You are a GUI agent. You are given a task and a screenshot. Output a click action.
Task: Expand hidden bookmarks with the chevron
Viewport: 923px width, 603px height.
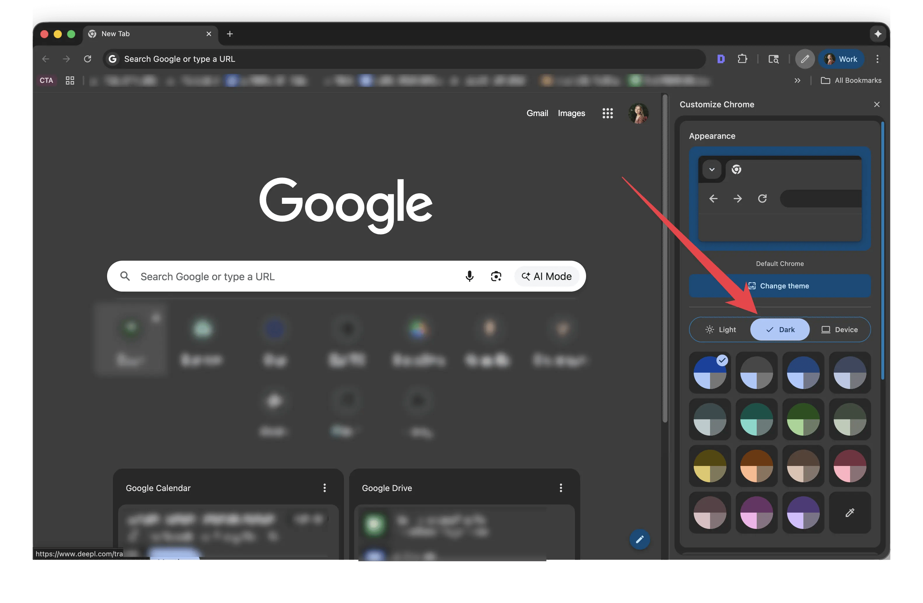[x=797, y=80]
